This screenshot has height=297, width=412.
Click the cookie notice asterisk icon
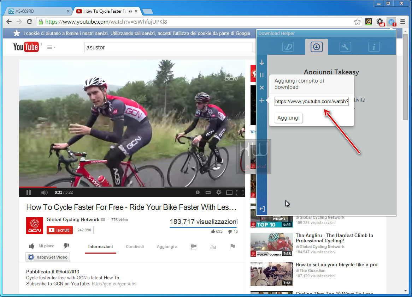click(17, 33)
